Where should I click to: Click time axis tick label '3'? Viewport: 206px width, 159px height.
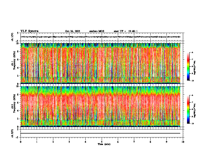pos(69,142)
